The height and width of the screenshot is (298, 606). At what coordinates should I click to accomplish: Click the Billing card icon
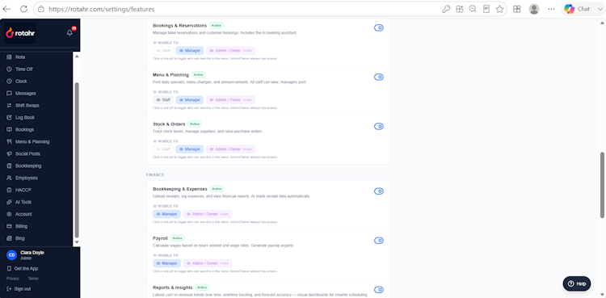click(9, 226)
